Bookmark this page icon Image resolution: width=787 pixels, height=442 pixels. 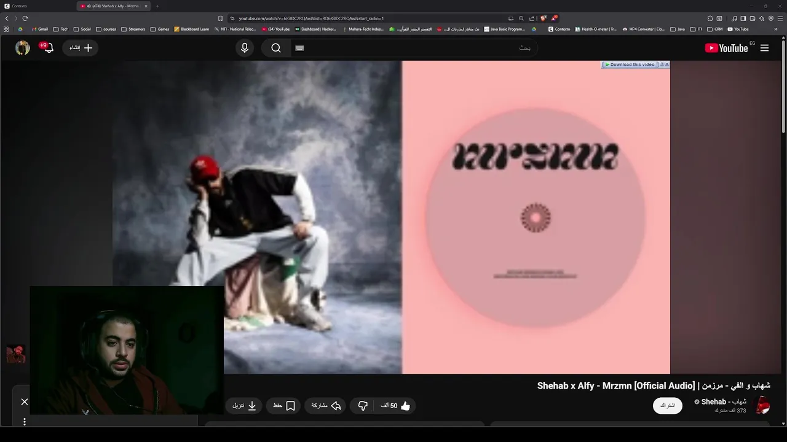pos(221,18)
